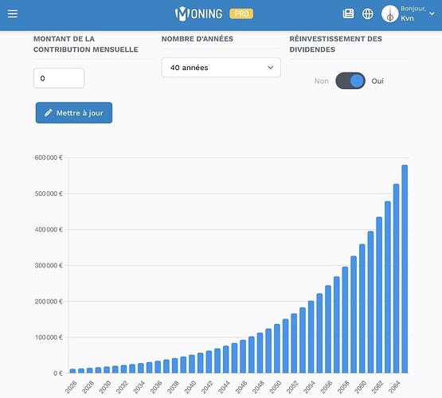Click the user profile avatar
Viewport: 442px width, 398px height.
coord(390,14)
